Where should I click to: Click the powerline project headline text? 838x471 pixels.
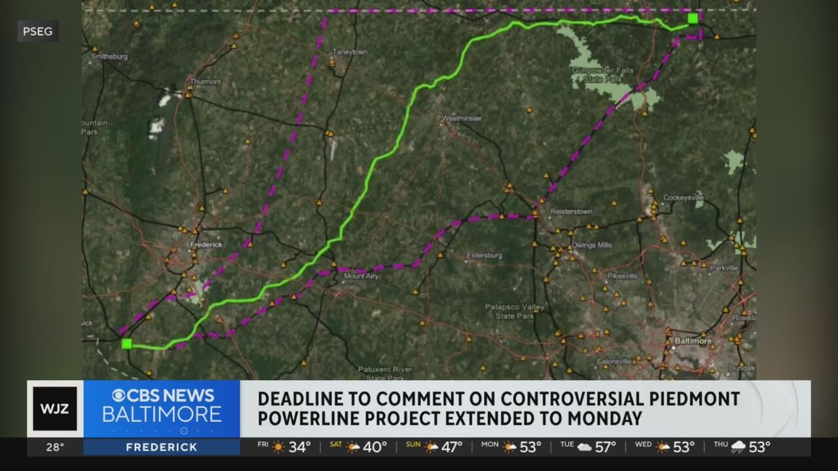[x=498, y=408]
